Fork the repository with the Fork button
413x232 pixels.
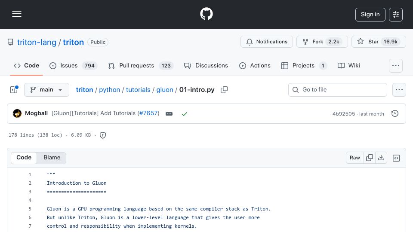coord(322,42)
